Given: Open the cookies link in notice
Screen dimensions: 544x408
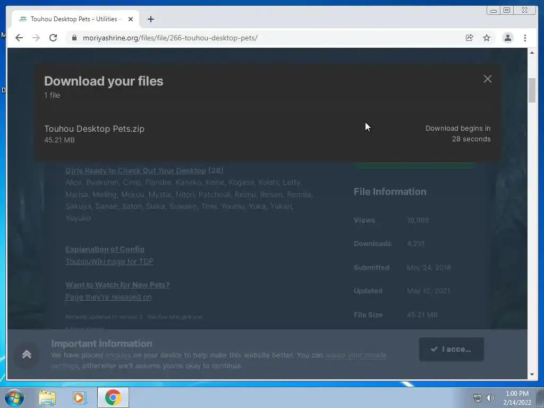Looking at the screenshot, I should point(118,355).
